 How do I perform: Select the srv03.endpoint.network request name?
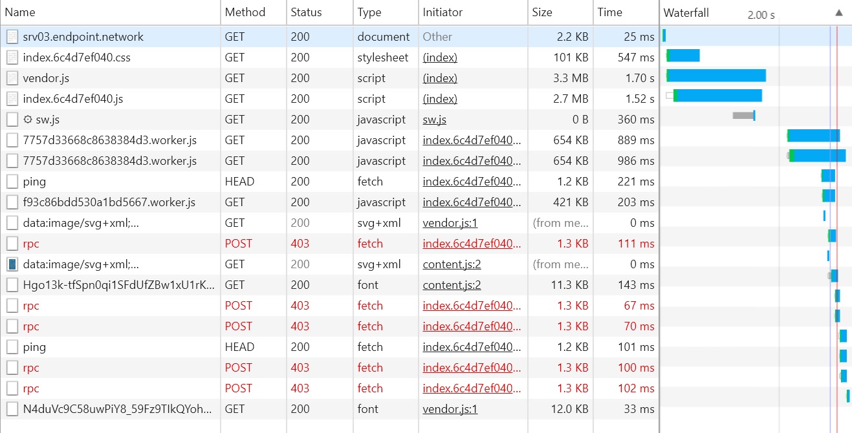click(83, 37)
